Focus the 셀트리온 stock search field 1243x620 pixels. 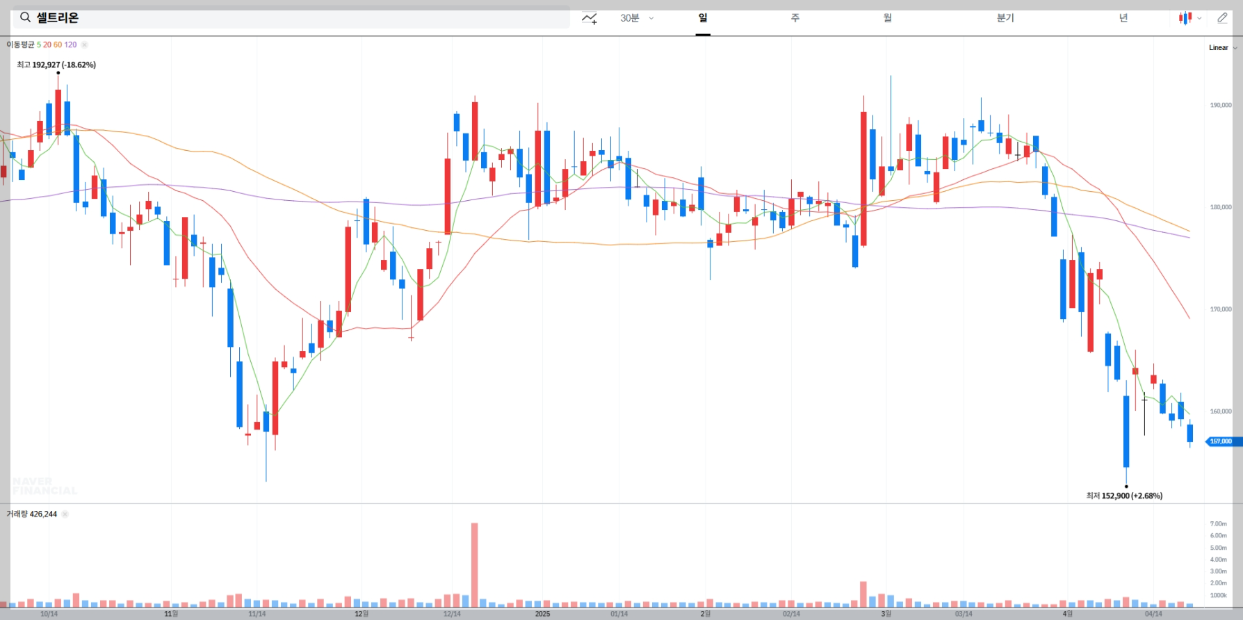click(291, 17)
